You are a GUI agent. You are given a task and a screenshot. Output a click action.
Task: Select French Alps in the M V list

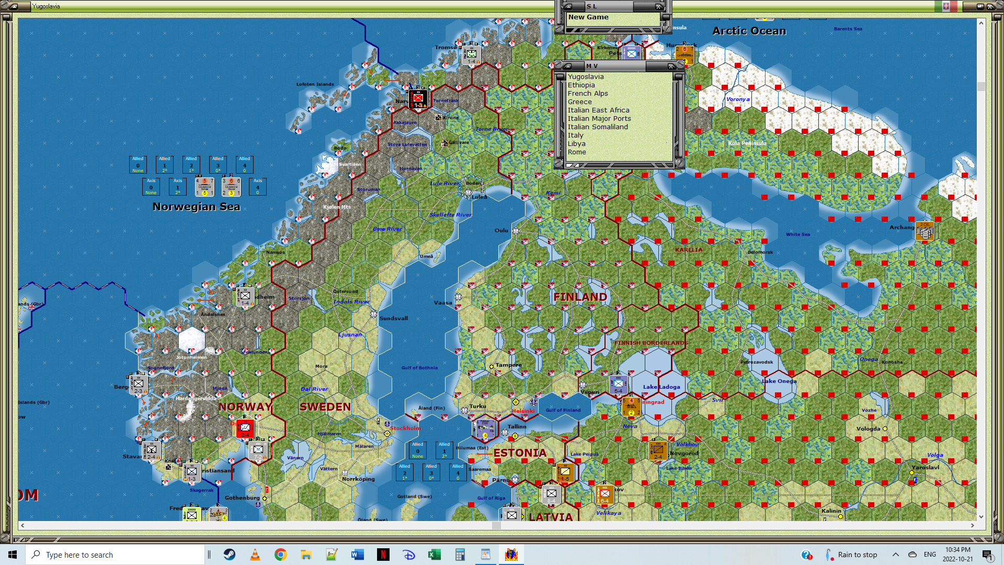click(588, 94)
